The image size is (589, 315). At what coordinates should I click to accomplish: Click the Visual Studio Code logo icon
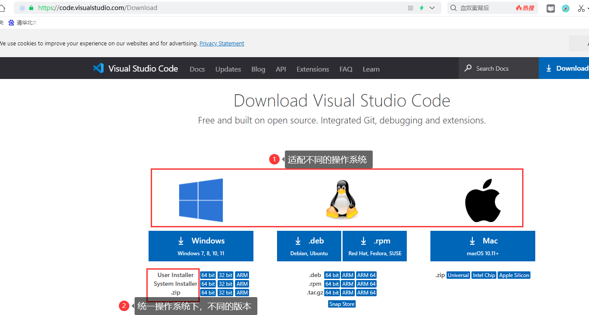(x=98, y=68)
